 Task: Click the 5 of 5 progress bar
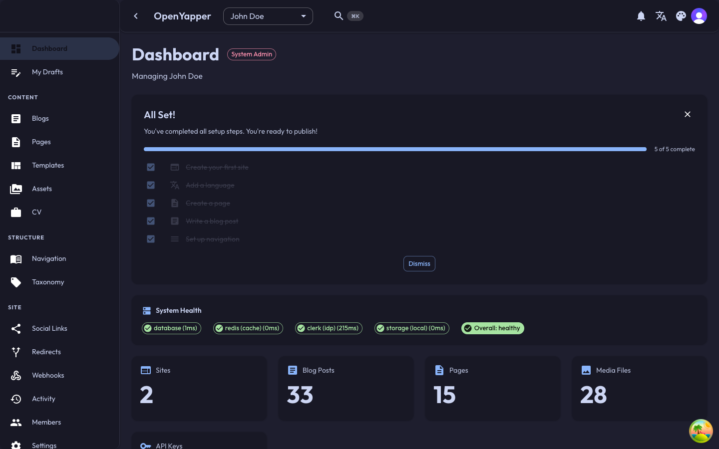pyautogui.click(x=394, y=149)
